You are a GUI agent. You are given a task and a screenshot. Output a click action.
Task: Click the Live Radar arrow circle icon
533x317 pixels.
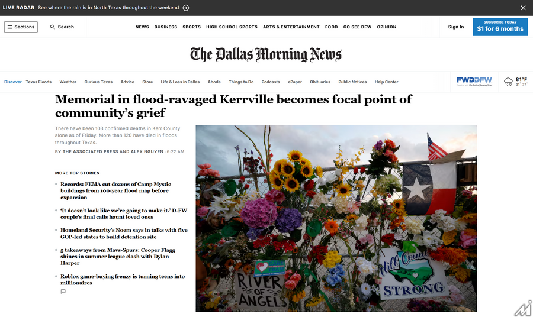point(186,8)
